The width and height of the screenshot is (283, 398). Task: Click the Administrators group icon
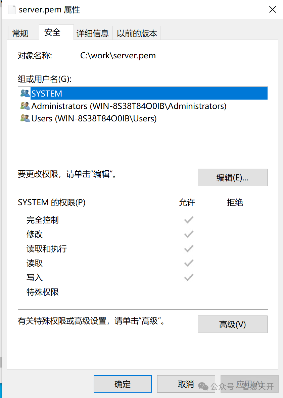[25, 106]
